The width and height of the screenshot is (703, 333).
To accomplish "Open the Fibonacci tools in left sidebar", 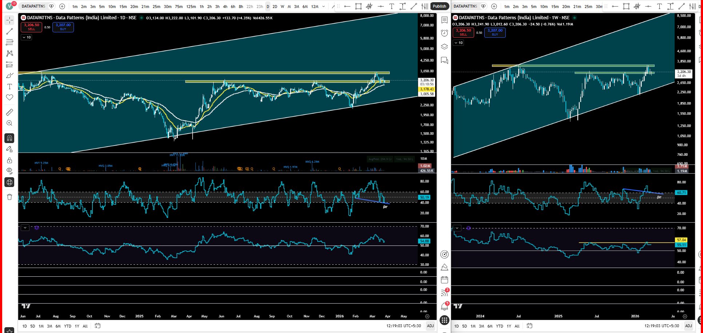I will click(10, 42).
